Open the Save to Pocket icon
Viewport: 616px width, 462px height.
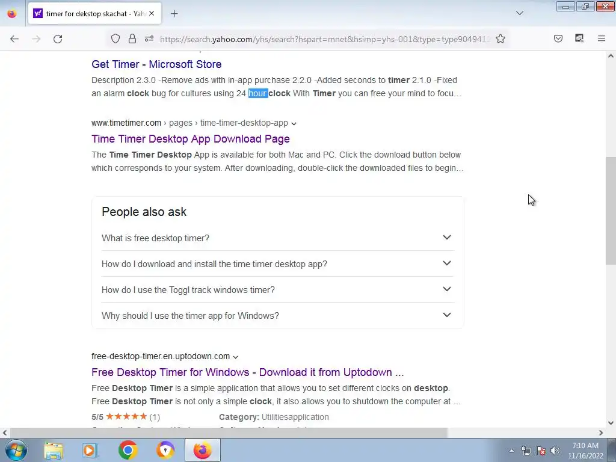click(x=558, y=38)
